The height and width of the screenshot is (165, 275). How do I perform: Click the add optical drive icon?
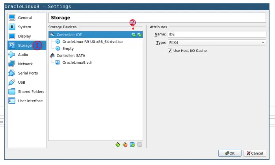click(x=134, y=35)
